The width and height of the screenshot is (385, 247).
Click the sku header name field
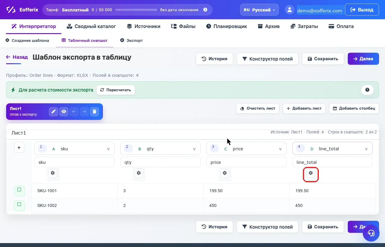coord(74,162)
